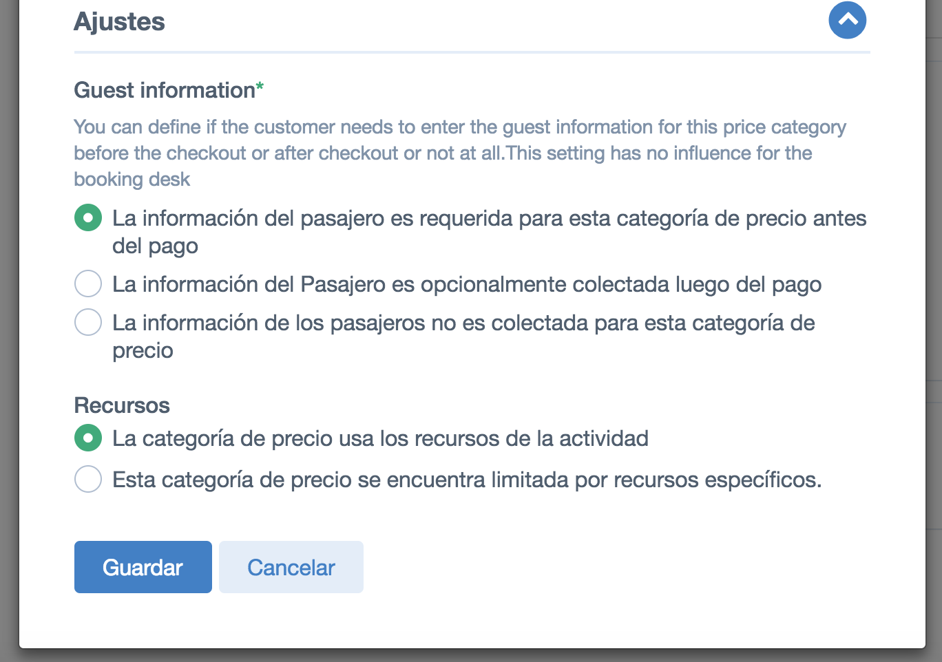Click the Cancelar button
Viewport: 942px width, 662px height.
tap(291, 567)
